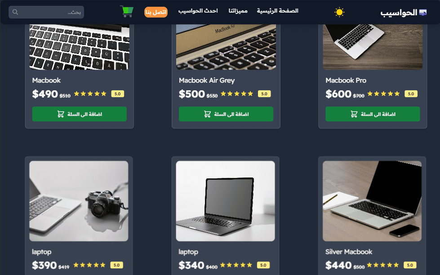Click the star rating of Silver Macbook
The image size is (440, 275).
(x=382, y=265)
